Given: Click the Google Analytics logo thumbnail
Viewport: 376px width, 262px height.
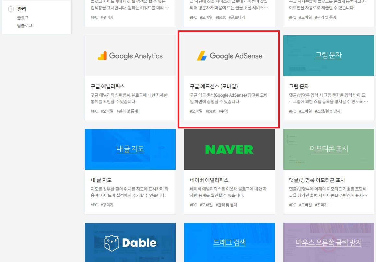Looking at the screenshot, I should (x=130, y=56).
